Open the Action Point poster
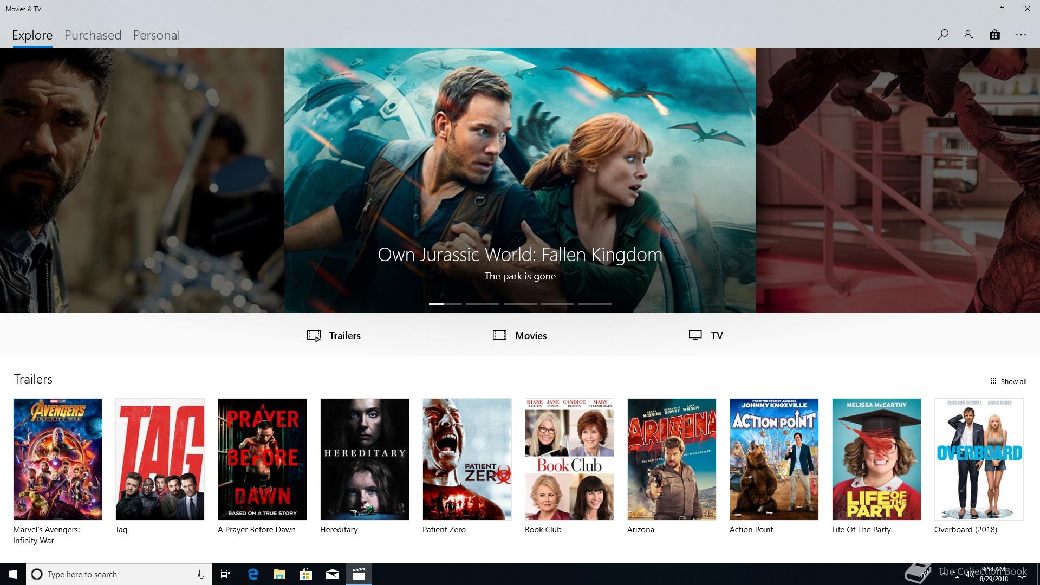The image size is (1040, 585). click(x=774, y=459)
